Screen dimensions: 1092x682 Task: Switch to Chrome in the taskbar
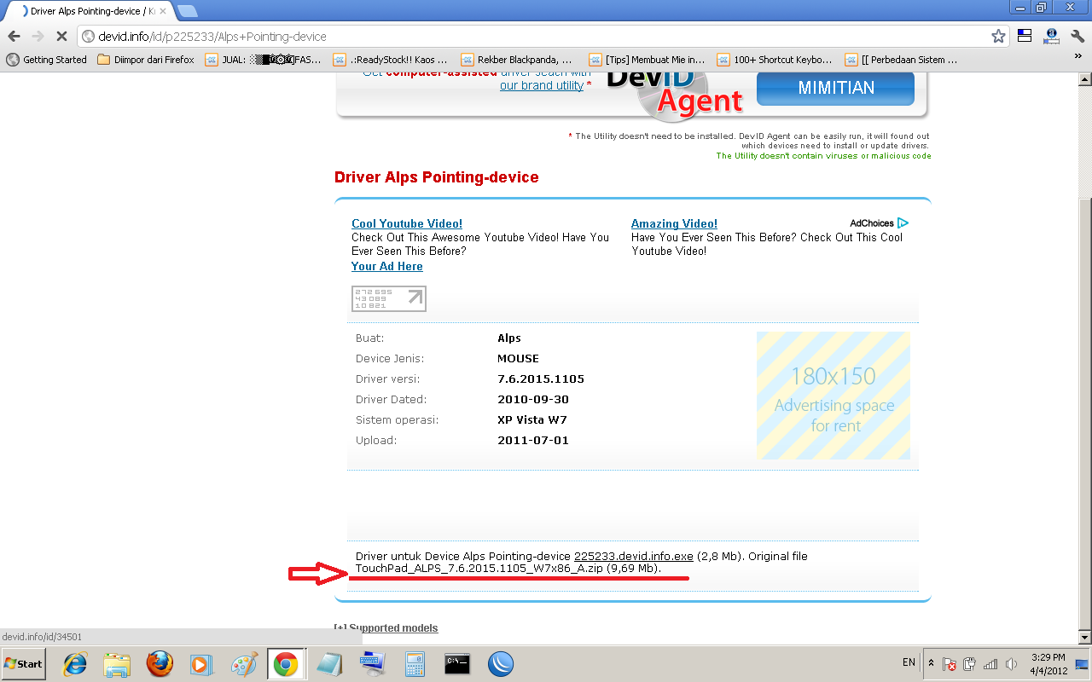[286, 663]
